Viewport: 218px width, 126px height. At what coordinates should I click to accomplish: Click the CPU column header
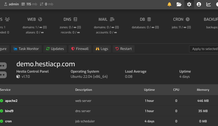176,90
